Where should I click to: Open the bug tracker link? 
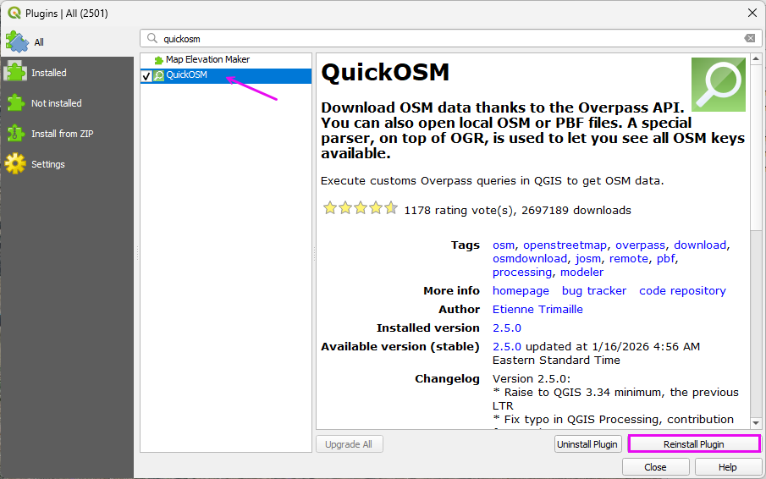click(x=594, y=290)
